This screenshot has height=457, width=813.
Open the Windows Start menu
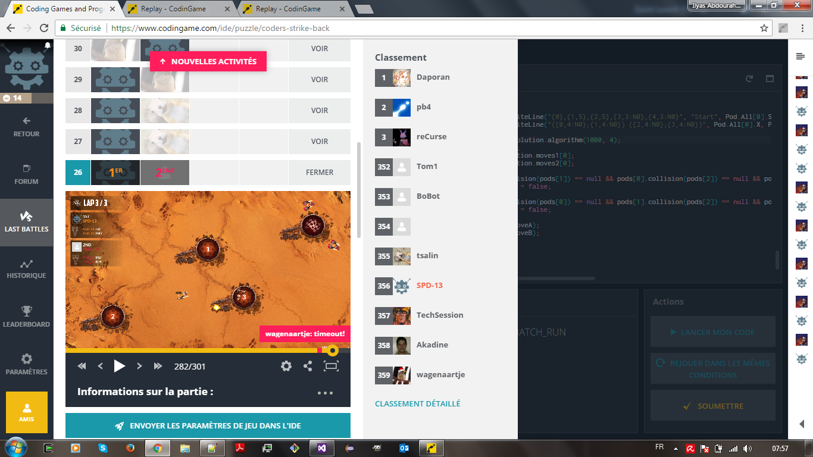[x=15, y=447]
